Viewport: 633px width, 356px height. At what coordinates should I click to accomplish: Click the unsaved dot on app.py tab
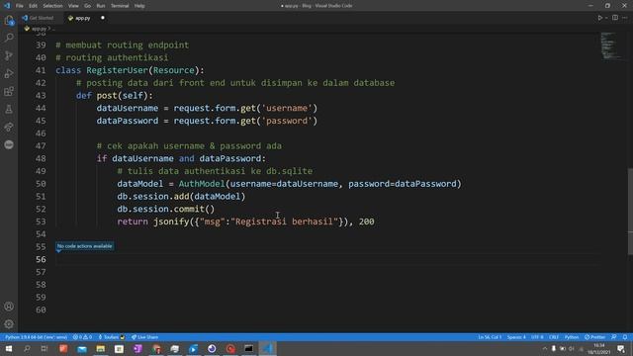tap(103, 18)
